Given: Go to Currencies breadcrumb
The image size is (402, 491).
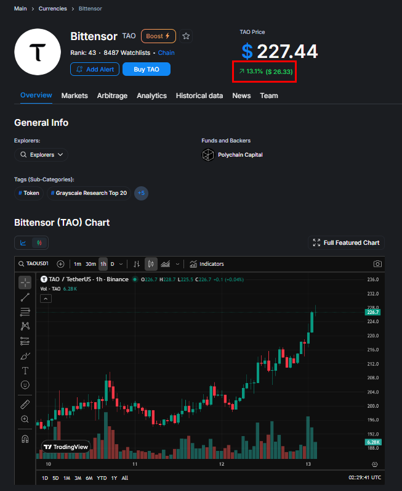Looking at the screenshot, I should coord(52,9).
